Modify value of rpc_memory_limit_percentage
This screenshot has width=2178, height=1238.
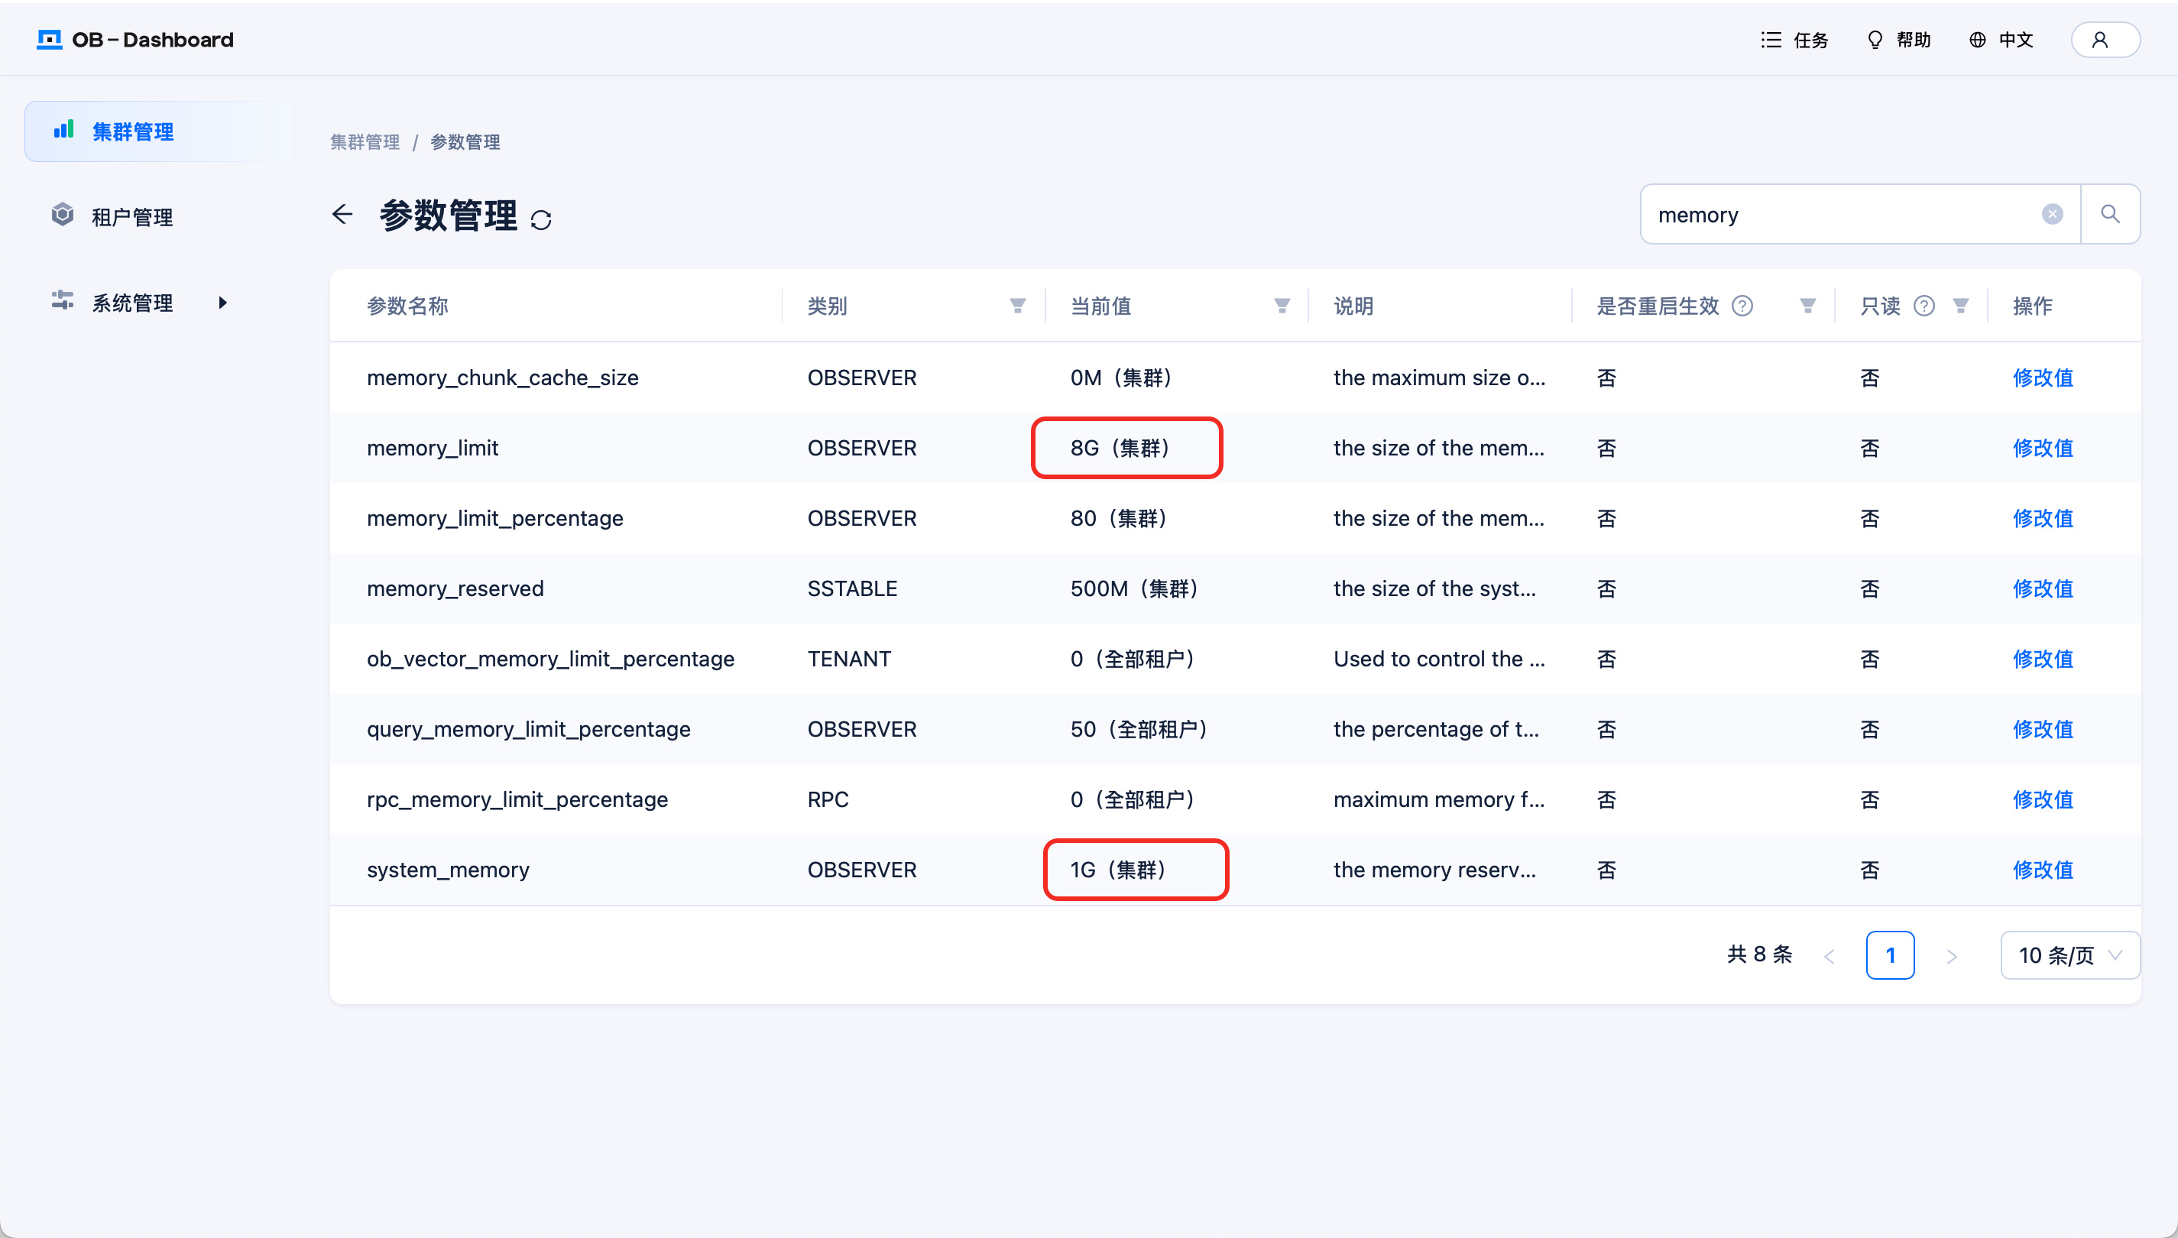tap(2043, 799)
